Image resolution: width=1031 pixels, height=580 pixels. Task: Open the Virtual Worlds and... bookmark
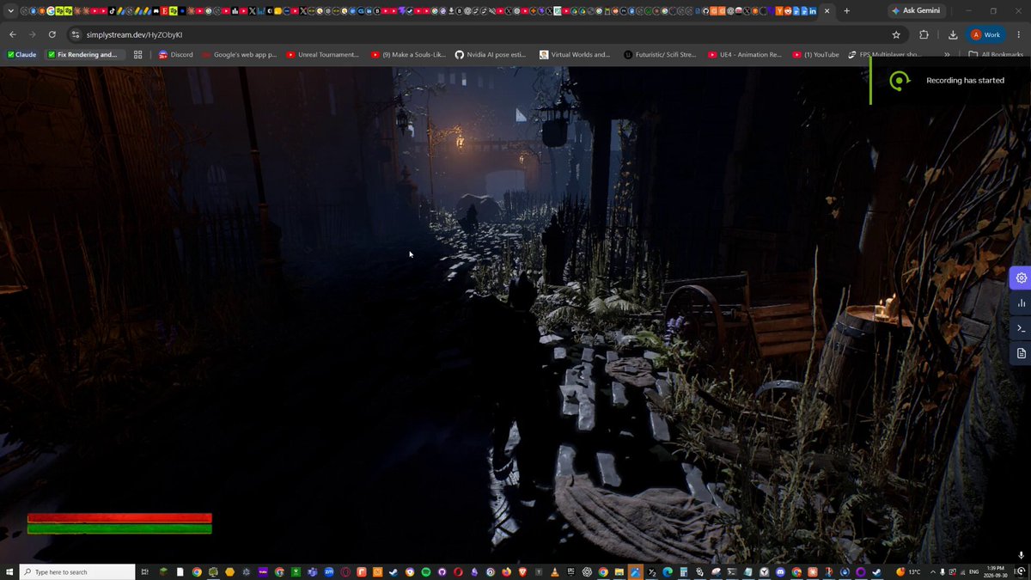[x=575, y=54]
